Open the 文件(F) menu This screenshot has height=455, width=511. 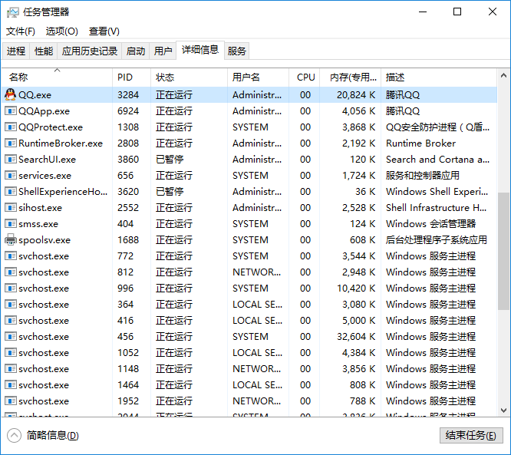click(21, 31)
